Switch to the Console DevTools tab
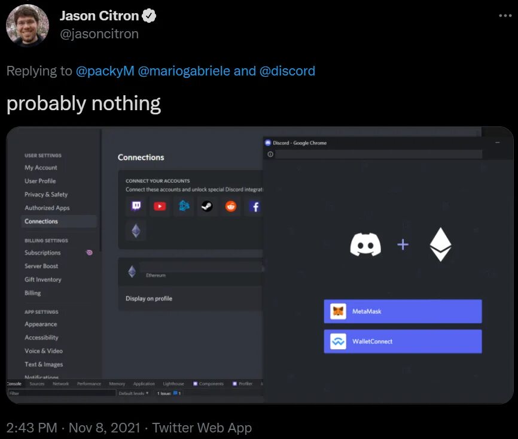Viewport: 518px width, 439px height. point(14,384)
